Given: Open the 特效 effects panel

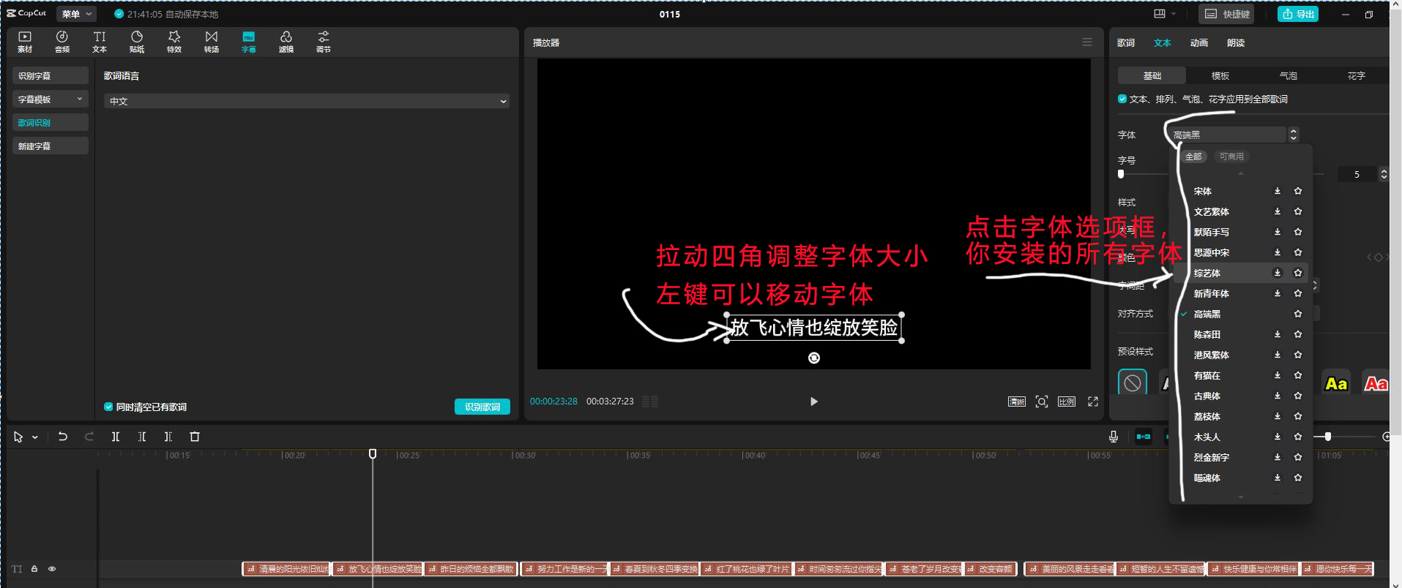Looking at the screenshot, I should point(174,42).
